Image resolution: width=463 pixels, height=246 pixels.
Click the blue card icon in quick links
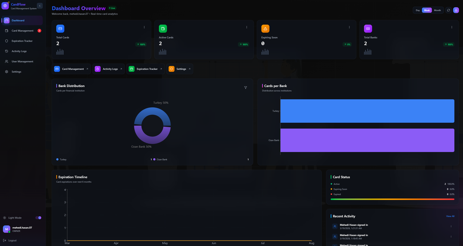[x=57, y=69]
